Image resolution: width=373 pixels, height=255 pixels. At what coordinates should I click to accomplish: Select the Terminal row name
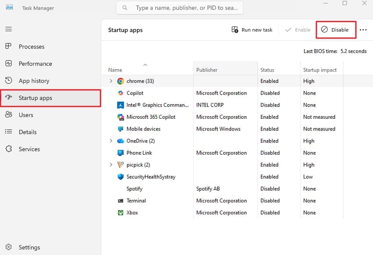tap(136, 201)
